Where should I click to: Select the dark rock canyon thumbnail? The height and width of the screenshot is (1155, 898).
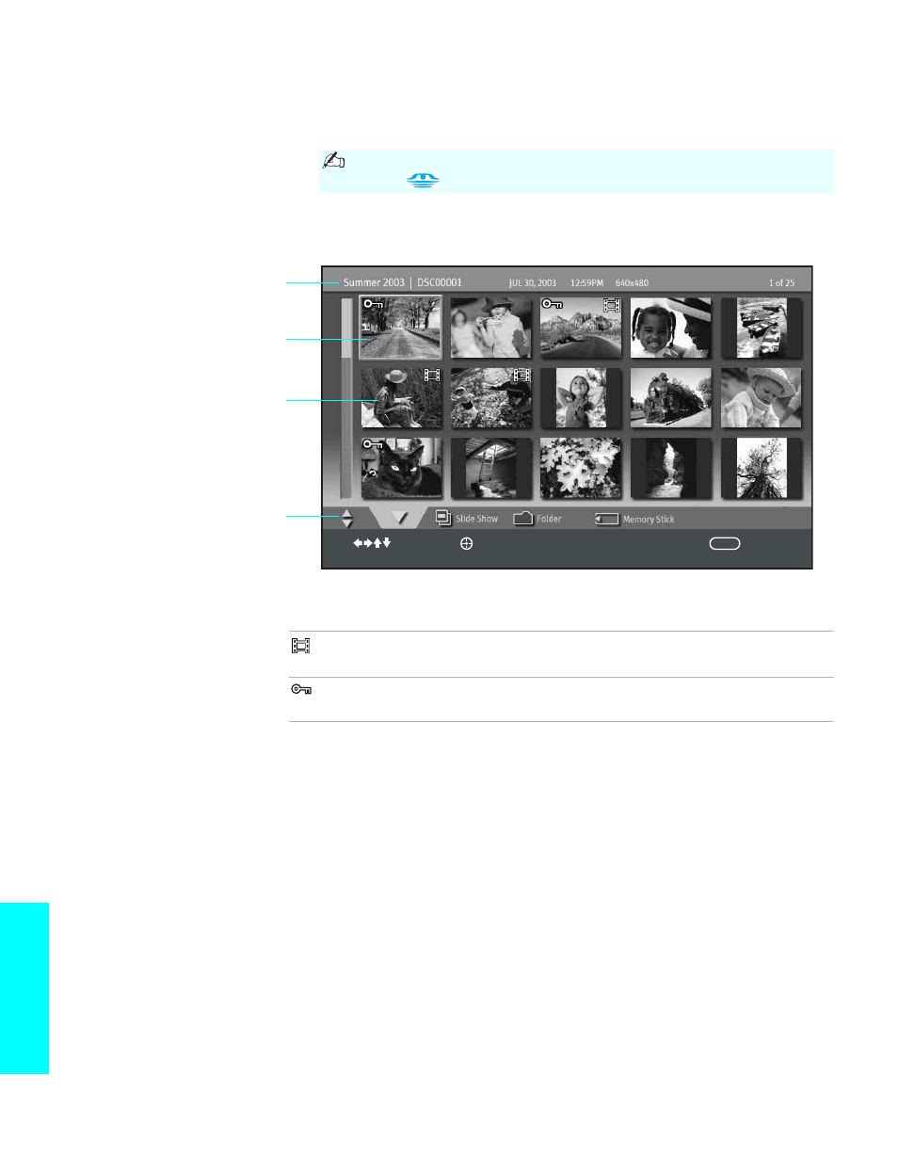[x=670, y=468]
